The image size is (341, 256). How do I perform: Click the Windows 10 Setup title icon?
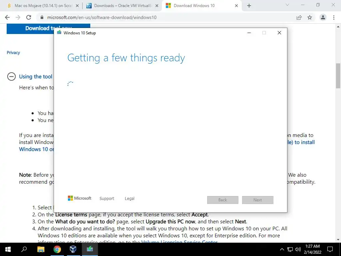click(x=59, y=33)
